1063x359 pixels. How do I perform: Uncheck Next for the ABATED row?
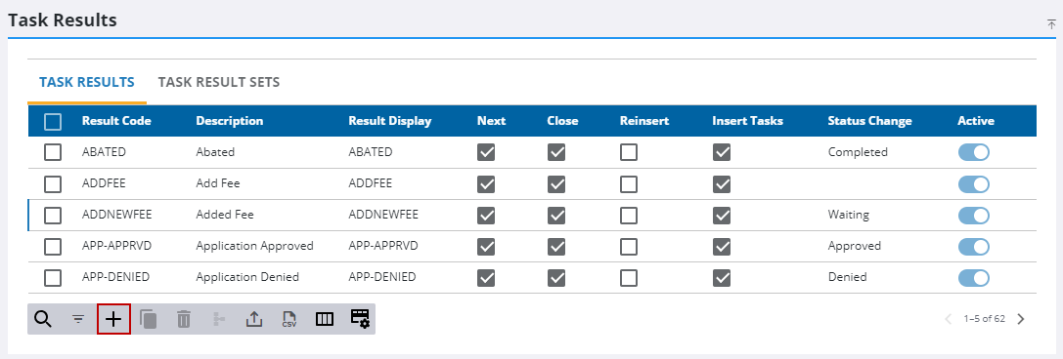coord(486,153)
